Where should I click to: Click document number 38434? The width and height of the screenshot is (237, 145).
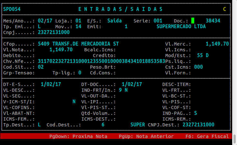tap(213, 21)
